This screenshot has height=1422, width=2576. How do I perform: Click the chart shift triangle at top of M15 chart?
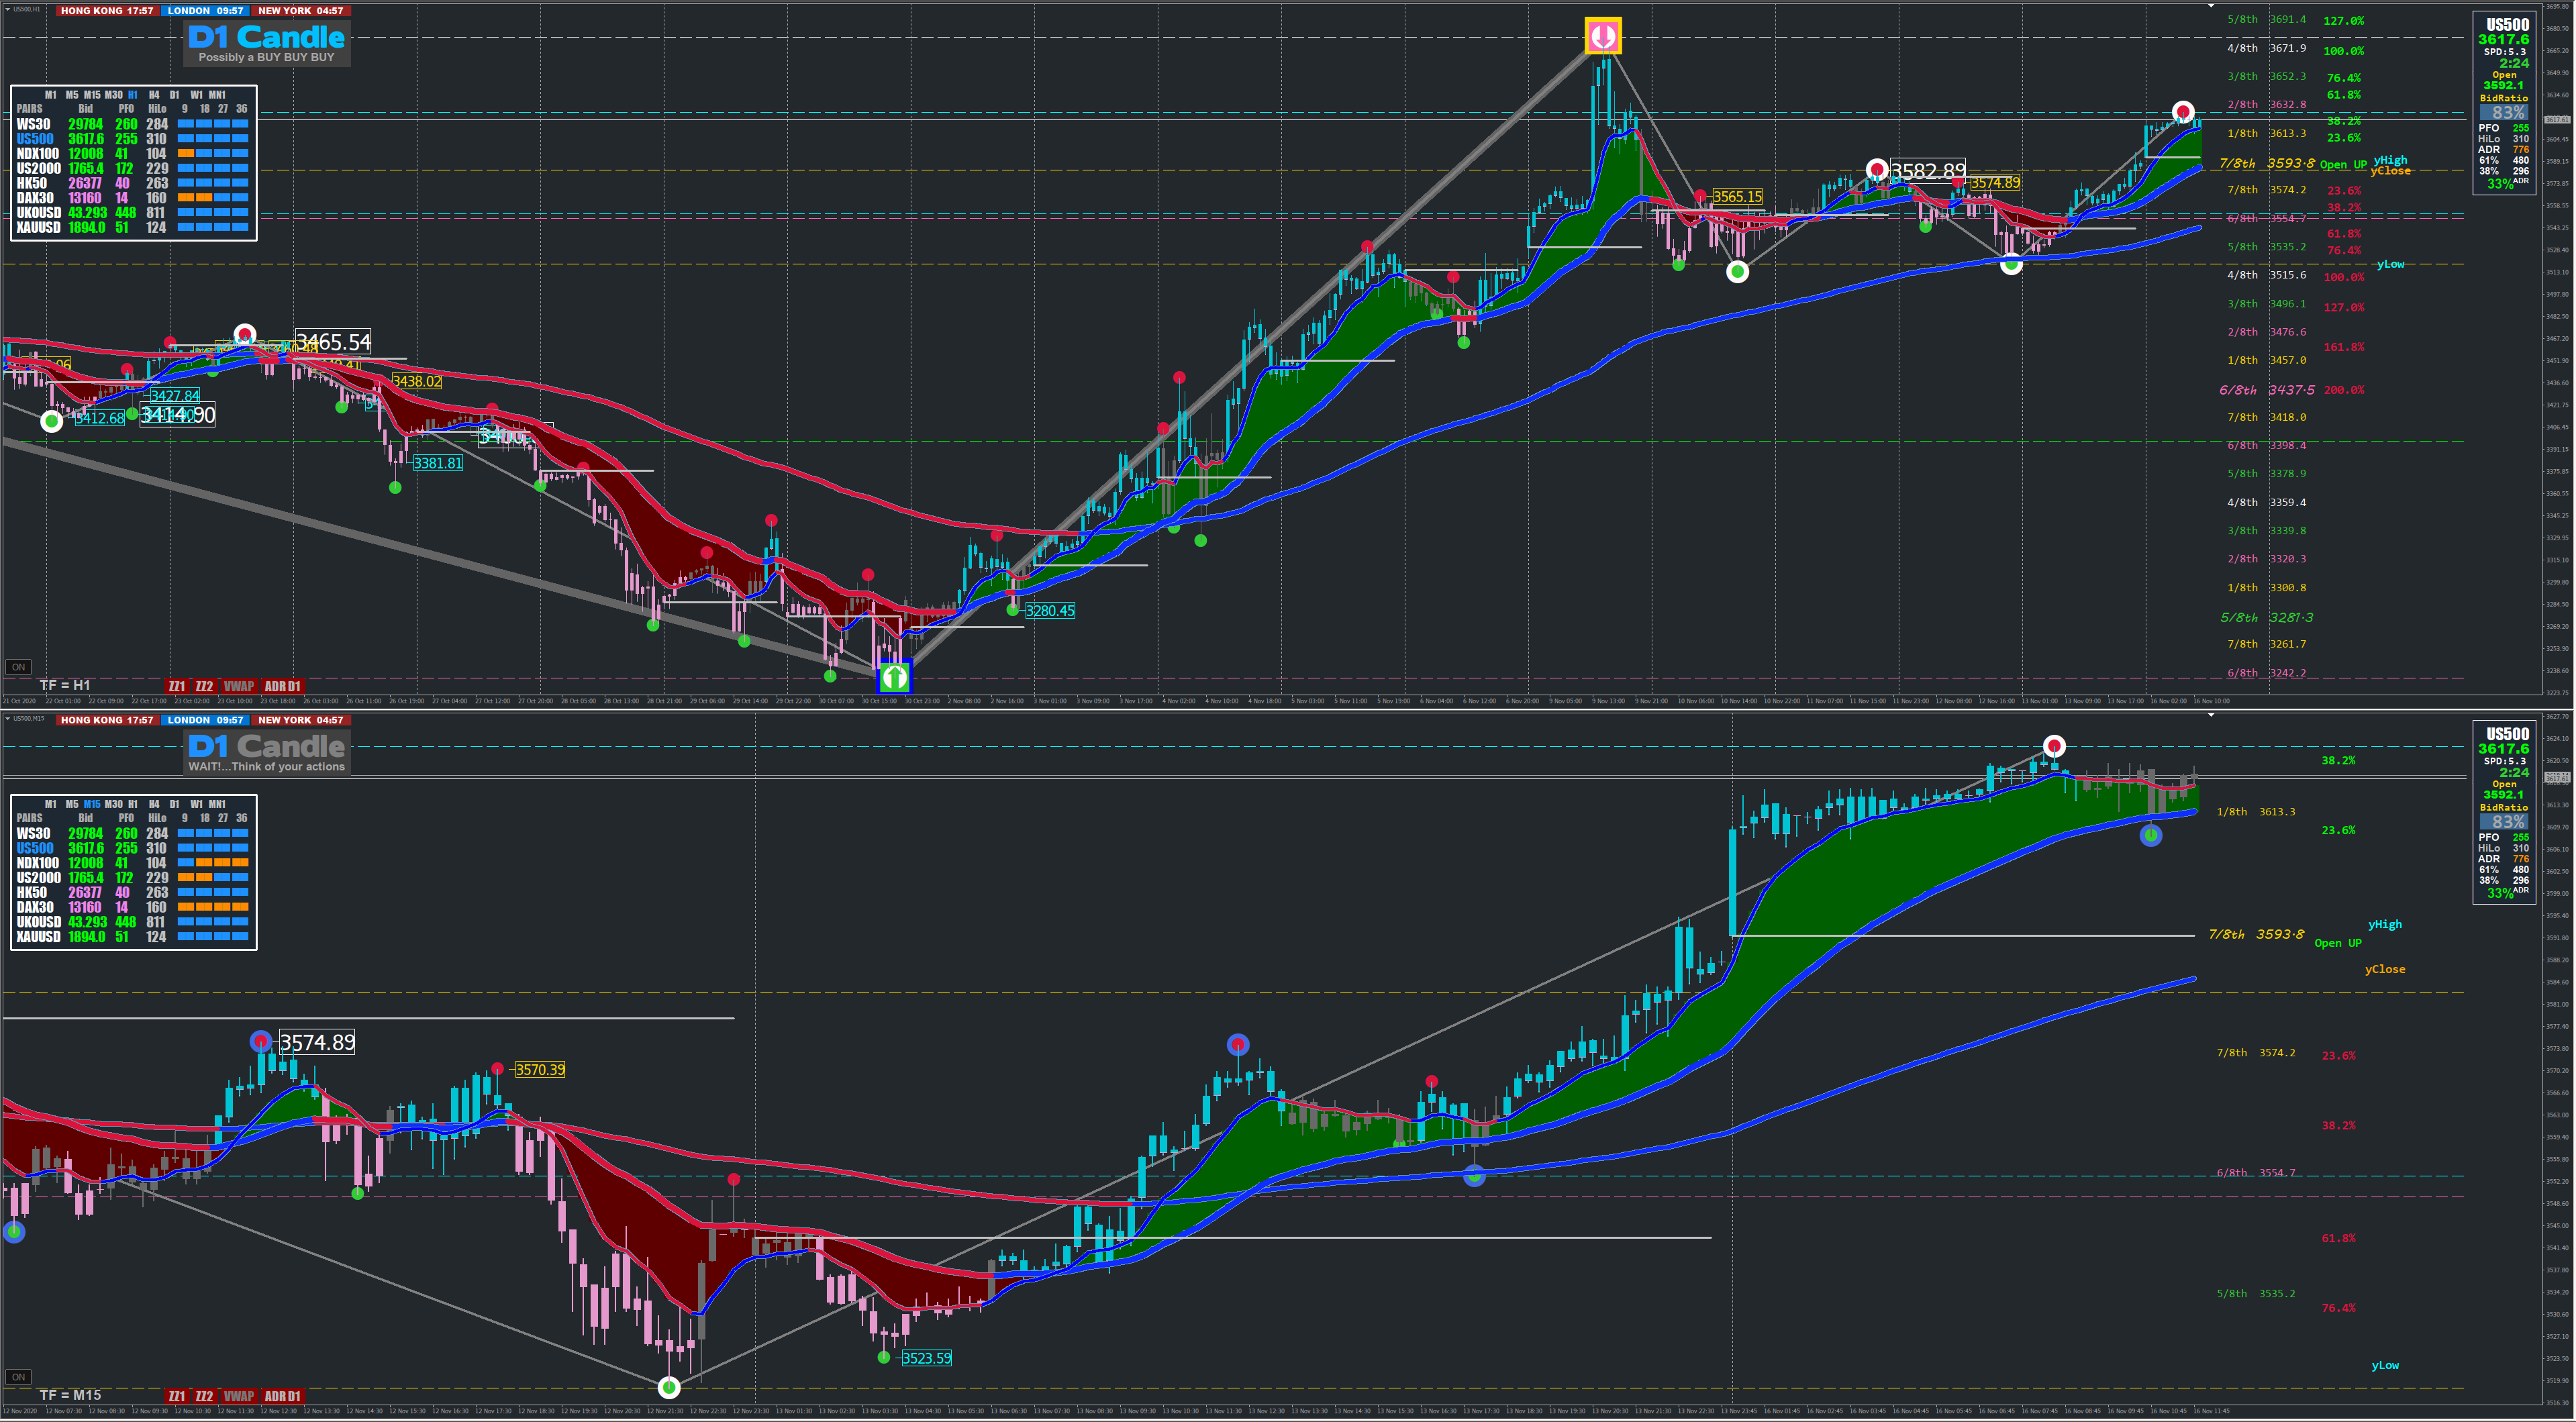[x=2211, y=716]
